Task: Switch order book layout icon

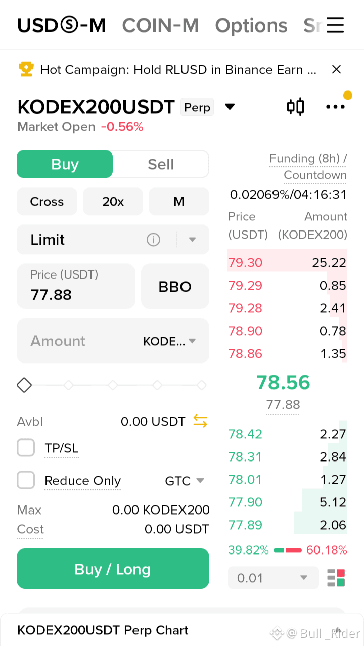Action: [336, 578]
